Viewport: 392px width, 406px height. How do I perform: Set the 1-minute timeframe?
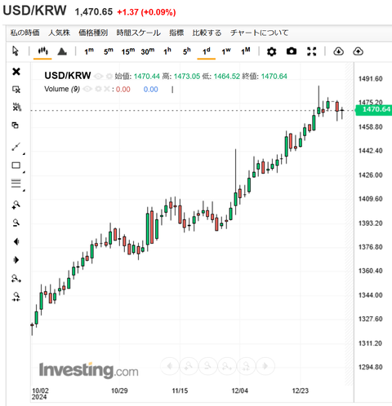[x=89, y=51]
